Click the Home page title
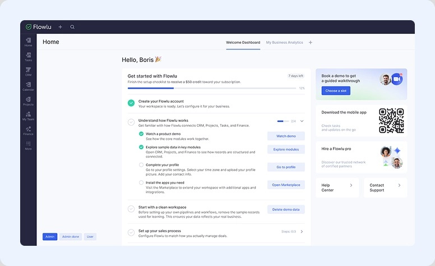435x266 pixels. 51,42
